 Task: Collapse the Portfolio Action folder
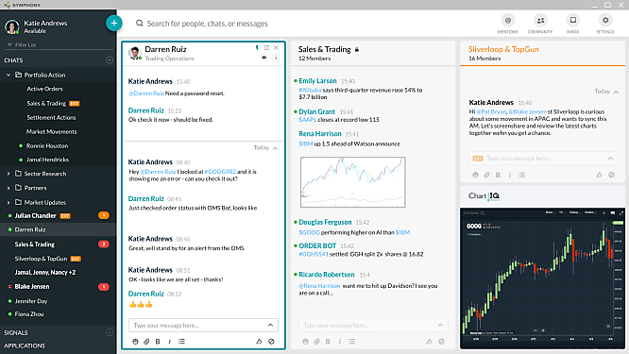click(x=8, y=75)
